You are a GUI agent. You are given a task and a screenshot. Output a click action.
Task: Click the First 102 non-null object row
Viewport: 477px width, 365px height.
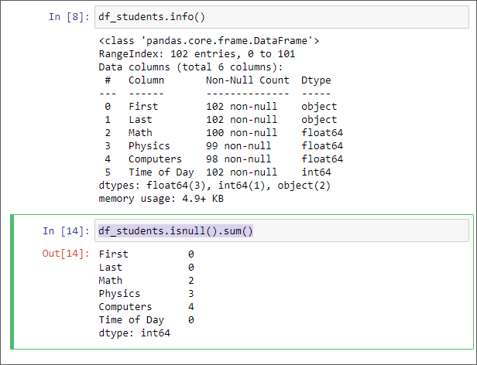[x=221, y=106]
